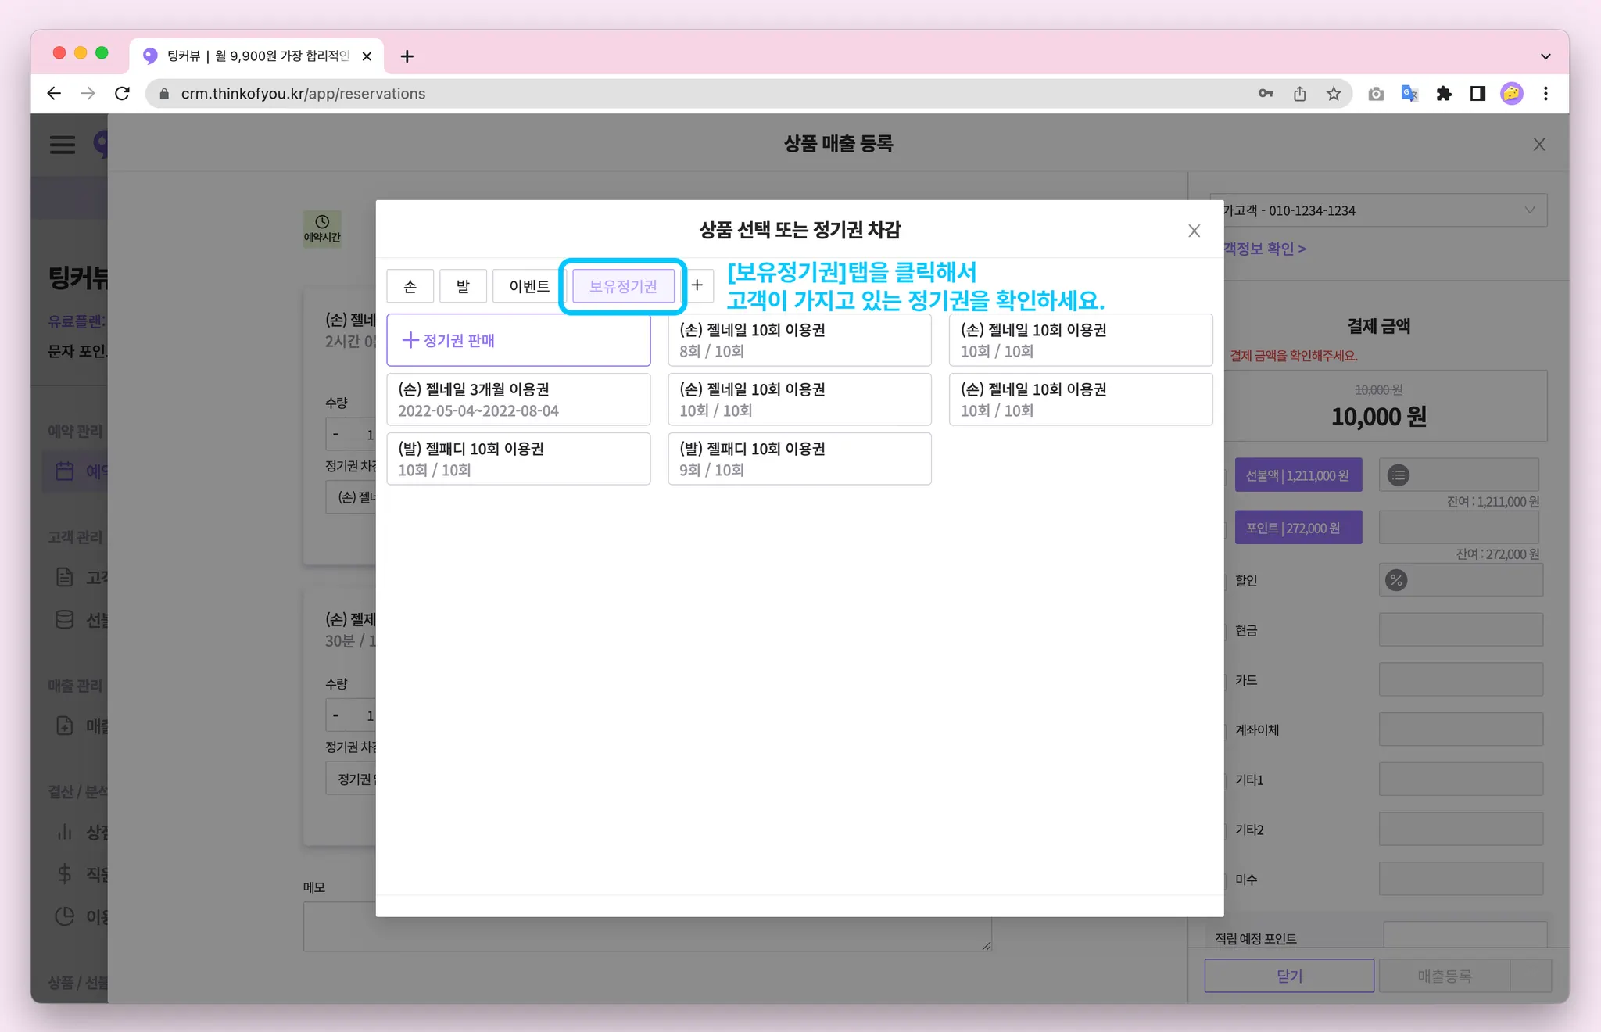1601x1032 pixels.
Task: Close the 상품 선택 dialog with X
Action: tap(1194, 231)
